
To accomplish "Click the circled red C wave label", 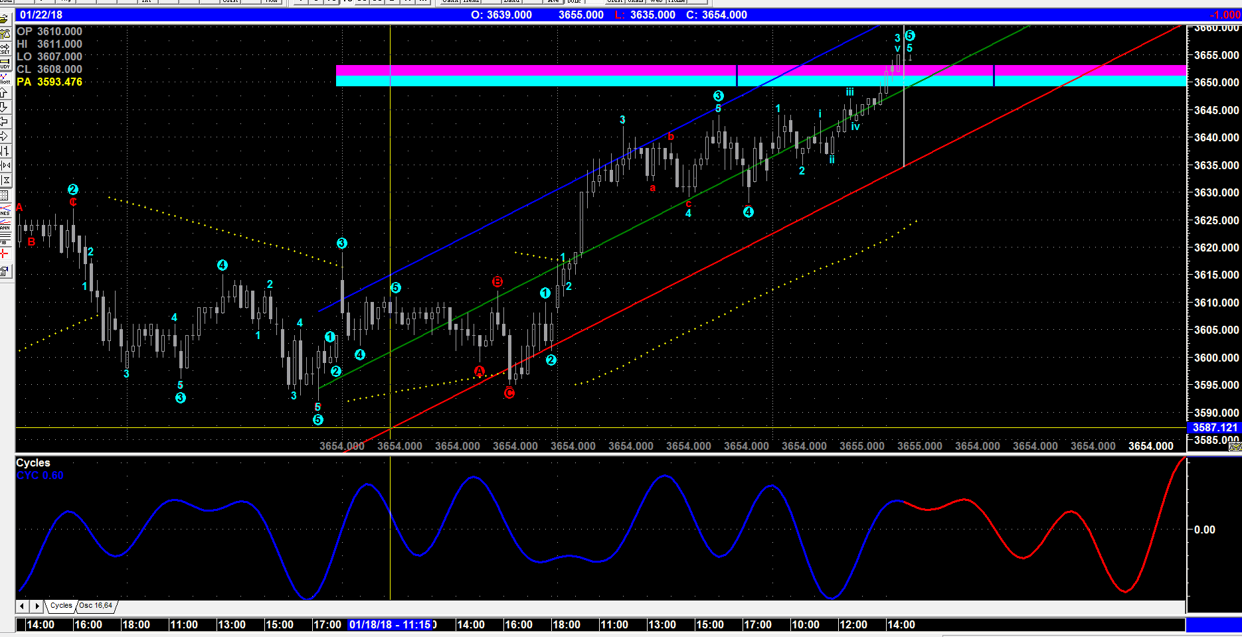I will pos(509,393).
